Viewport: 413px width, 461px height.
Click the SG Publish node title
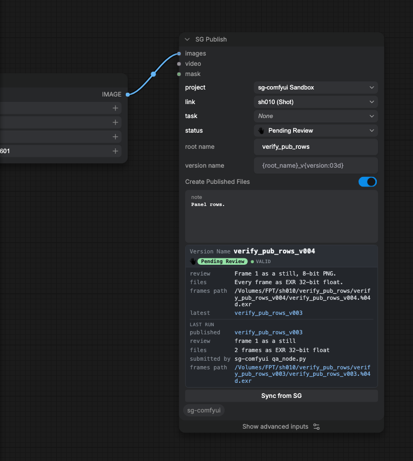tap(211, 39)
